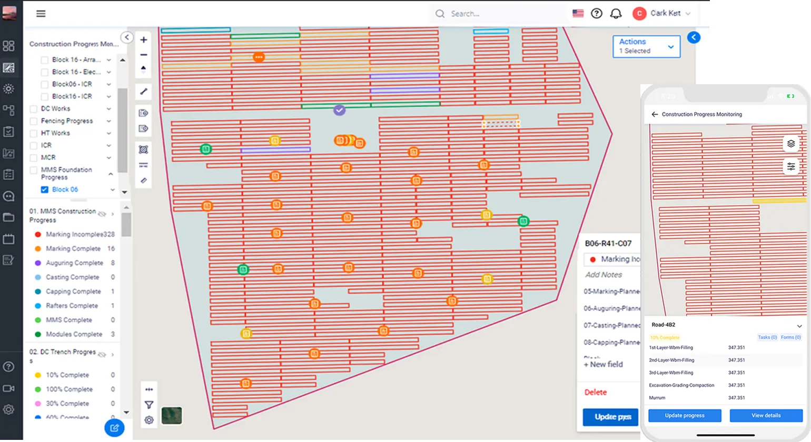The image size is (811, 442).
Task: Open settings gear at sidebar bottom
Action: tap(8, 409)
